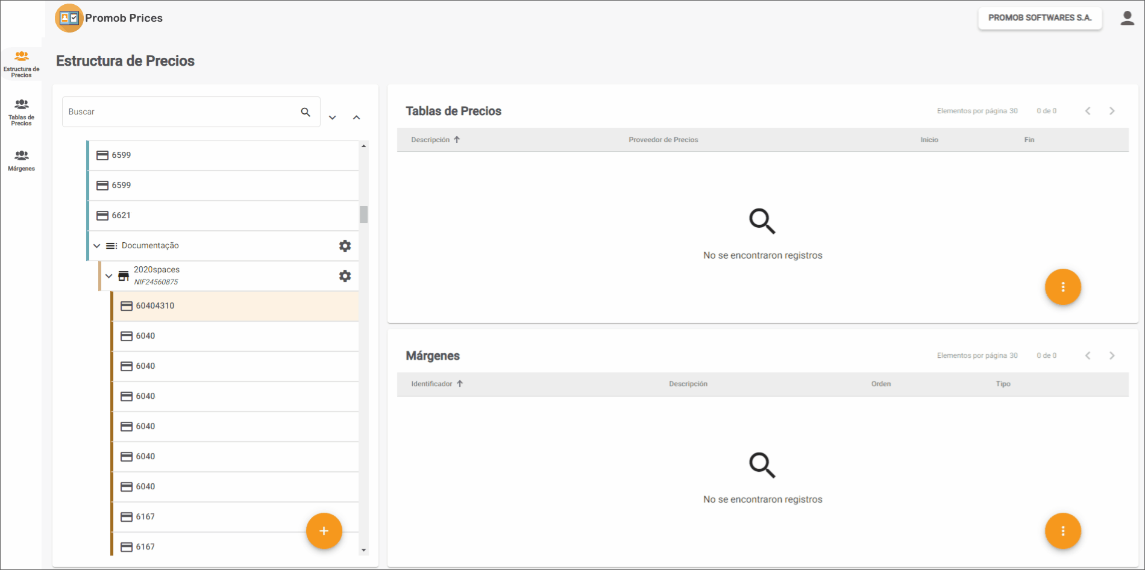Click Elementos por página 30 in Márgenes
The width and height of the screenshot is (1145, 570).
977,355
